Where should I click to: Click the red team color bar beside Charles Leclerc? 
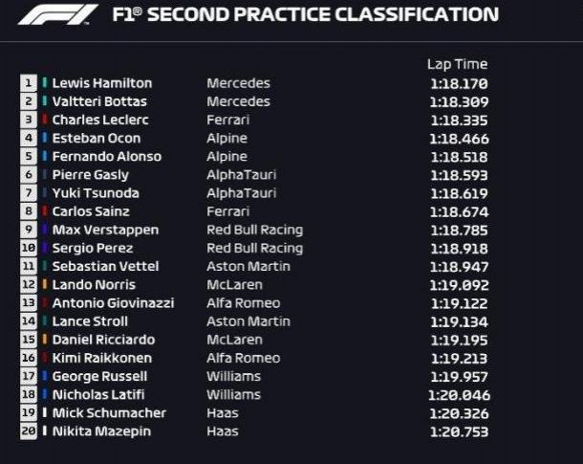(x=45, y=120)
